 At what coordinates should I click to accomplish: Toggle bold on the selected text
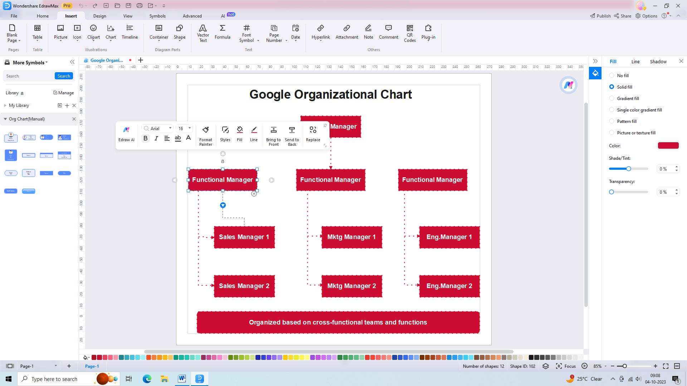click(145, 138)
